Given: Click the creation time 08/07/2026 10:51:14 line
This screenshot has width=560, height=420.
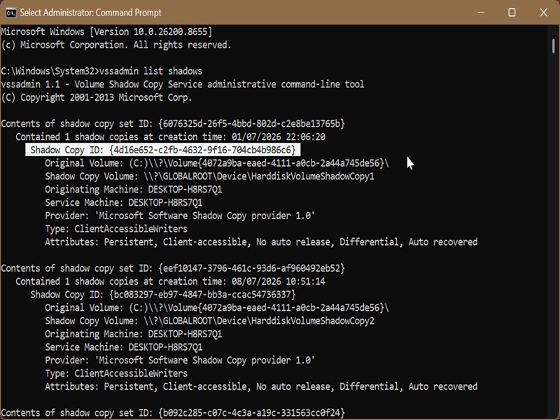Looking at the screenshot, I should (x=170, y=281).
